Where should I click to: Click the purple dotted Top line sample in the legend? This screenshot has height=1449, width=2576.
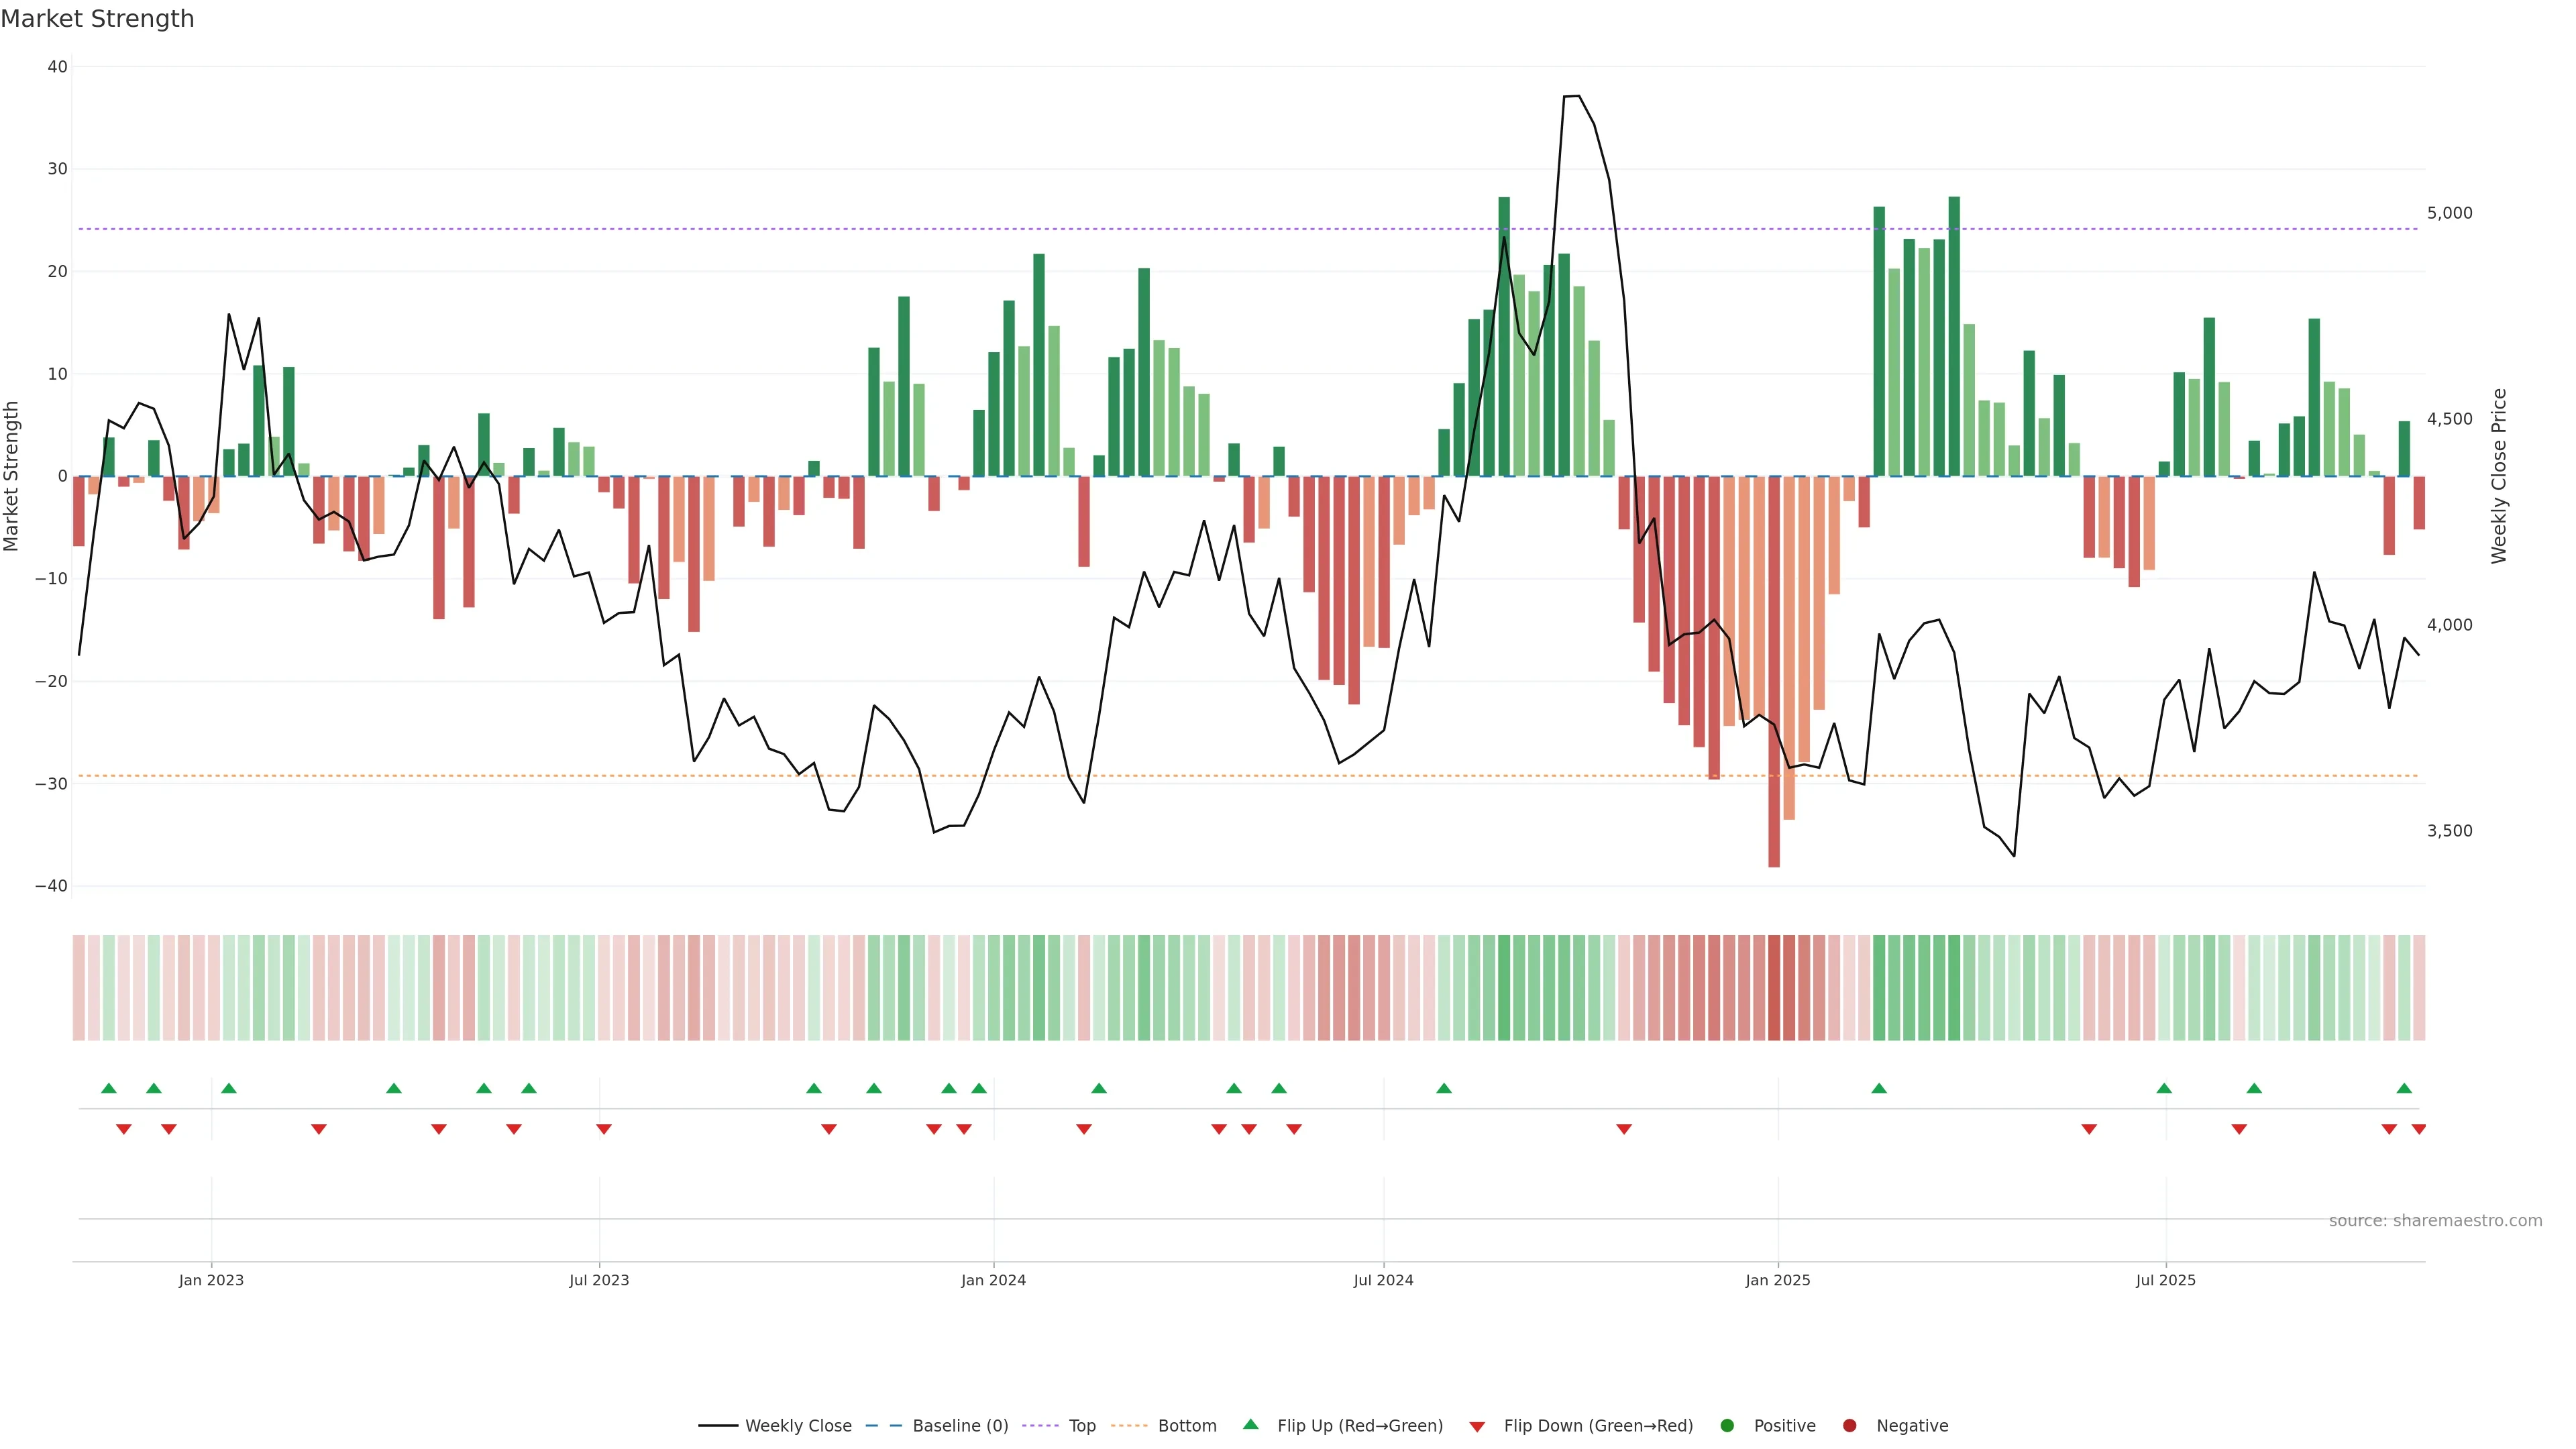(1040, 1426)
